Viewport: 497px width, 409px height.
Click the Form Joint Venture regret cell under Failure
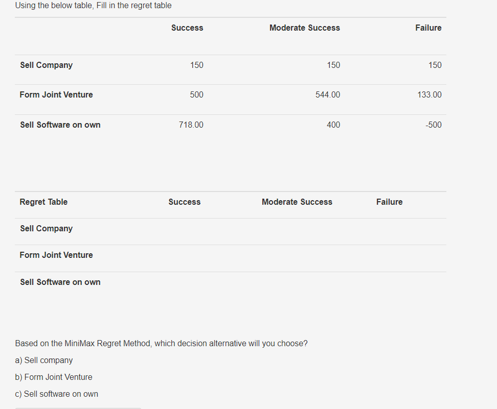coord(389,255)
